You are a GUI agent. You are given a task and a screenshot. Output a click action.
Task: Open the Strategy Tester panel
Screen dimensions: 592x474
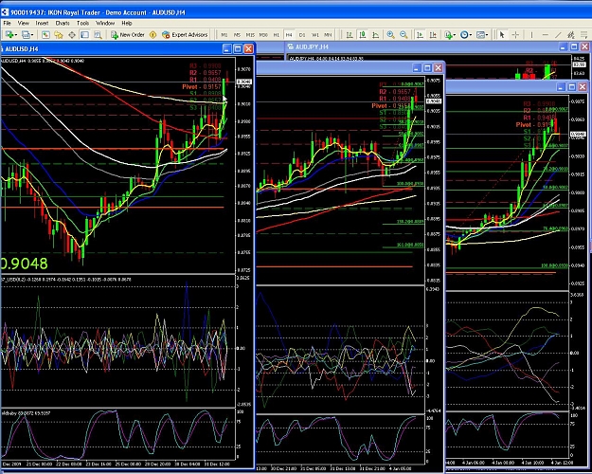(98, 35)
